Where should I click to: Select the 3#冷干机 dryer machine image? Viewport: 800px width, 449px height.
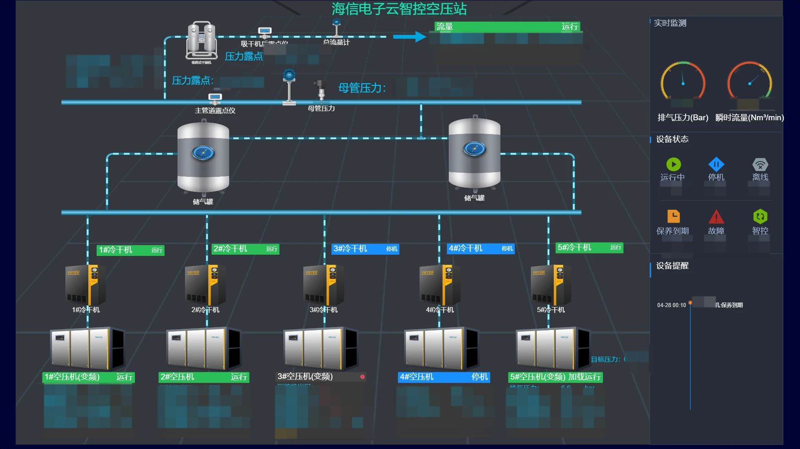point(324,285)
